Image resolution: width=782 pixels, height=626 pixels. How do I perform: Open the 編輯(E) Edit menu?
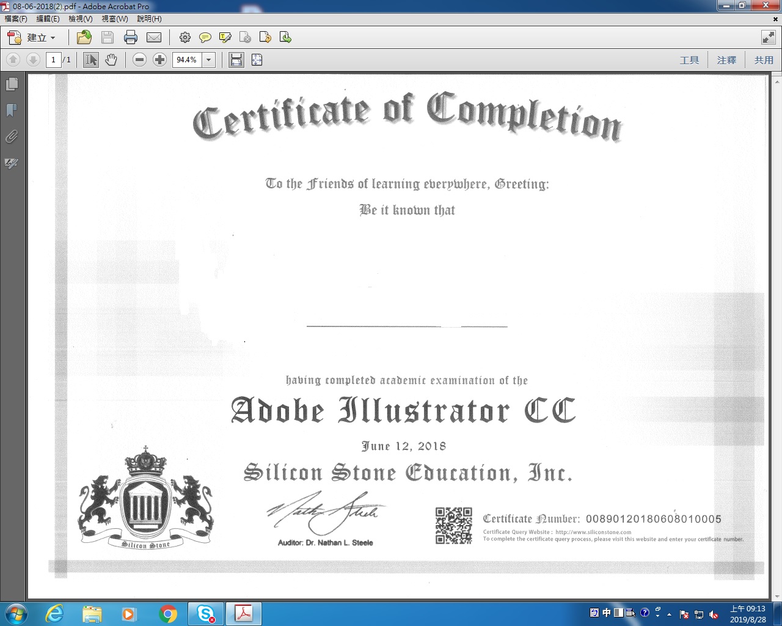pyautogui.click(x=48, y=19)
